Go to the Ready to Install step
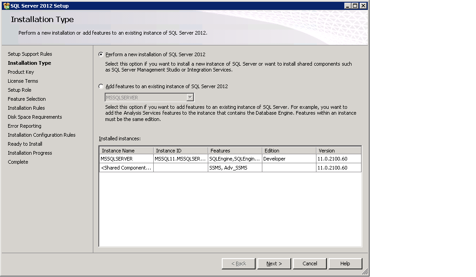 pos(25,144)
